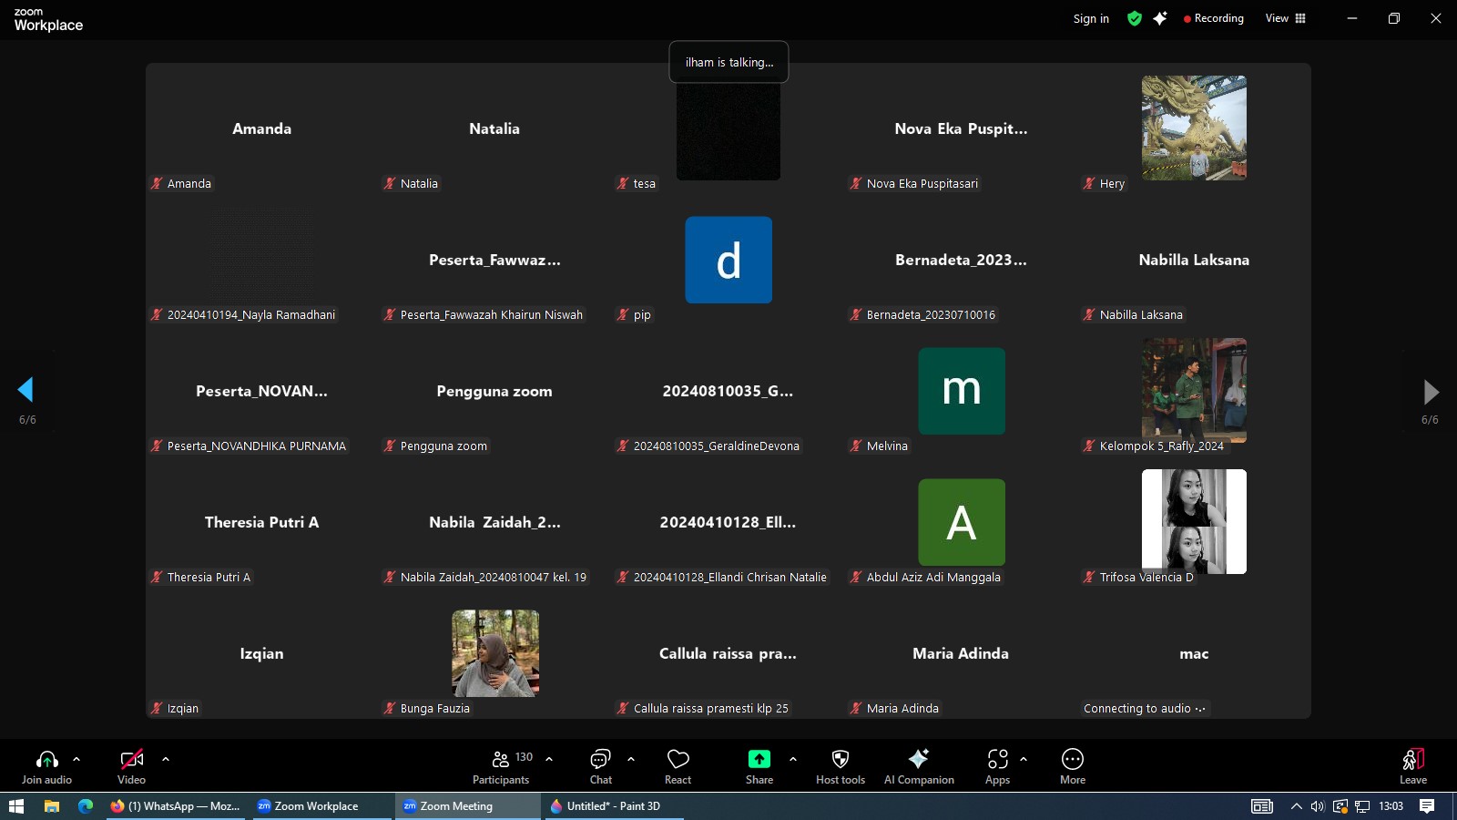The image size is (1457, 820).
Task: Select Bunga Fauzia's video thumbnail
Action: (494, 653)
